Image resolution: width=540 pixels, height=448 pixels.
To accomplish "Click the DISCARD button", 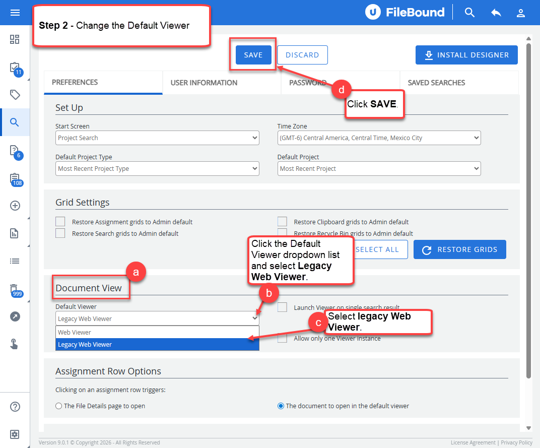I will tap(302, 55).
